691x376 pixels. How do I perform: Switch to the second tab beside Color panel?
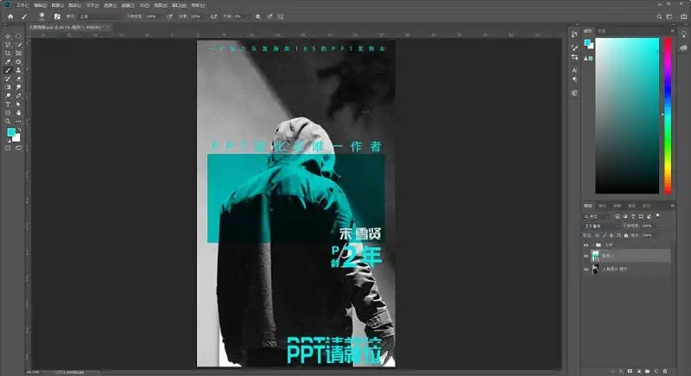pos(601,31)
